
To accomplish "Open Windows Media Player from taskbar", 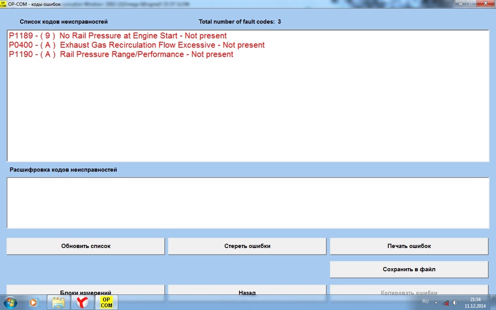I will click(x=33, y=302).
